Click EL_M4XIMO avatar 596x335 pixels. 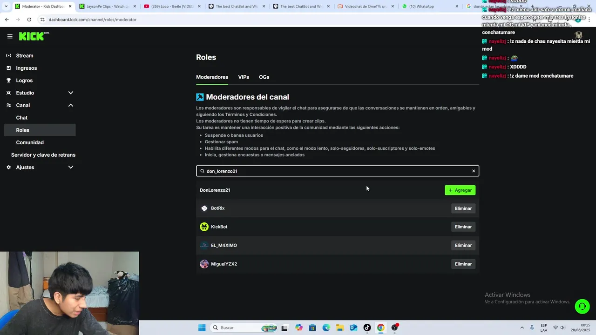pos(204,245)
